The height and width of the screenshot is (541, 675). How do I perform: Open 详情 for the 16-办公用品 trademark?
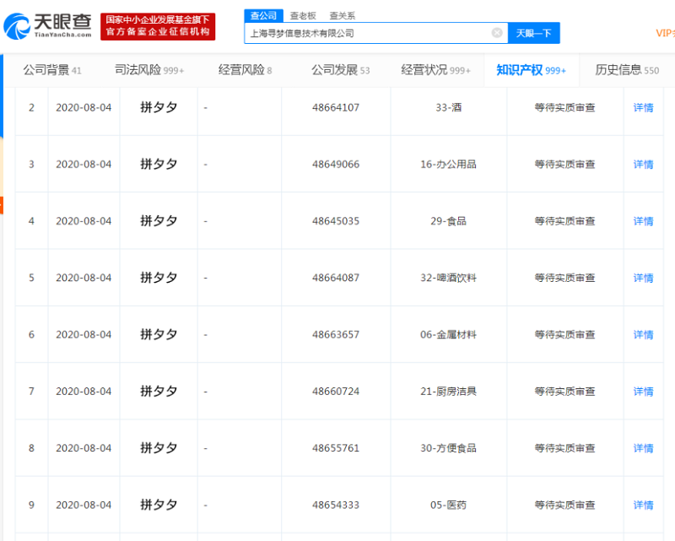[643, 165]
